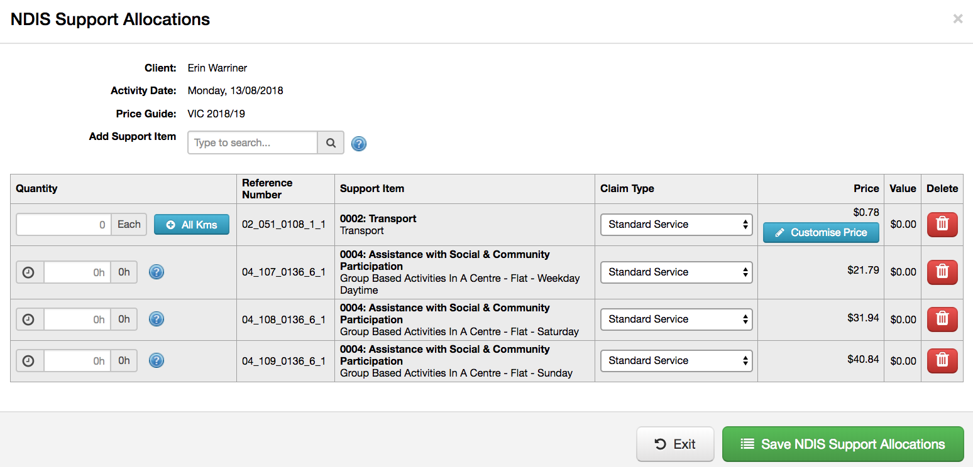The width and height of the screenshot is (973, 467).
Task: Open help for the Weekday Daytime hours entry
Action: pos(156,272)
